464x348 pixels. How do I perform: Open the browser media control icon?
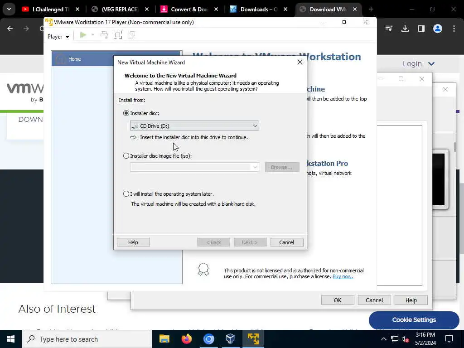[389, 29]
